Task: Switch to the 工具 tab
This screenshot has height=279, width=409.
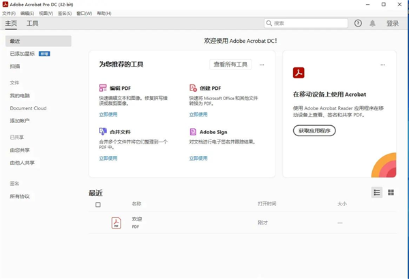Action: tap(33, 23)
